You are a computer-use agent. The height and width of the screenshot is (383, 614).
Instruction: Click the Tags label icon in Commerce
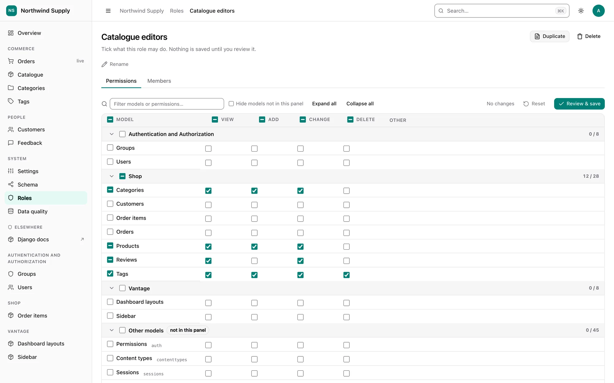[x=11, y=101]
